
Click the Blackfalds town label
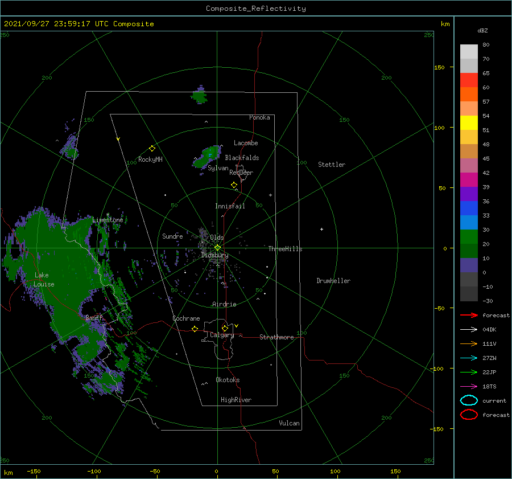242,158
